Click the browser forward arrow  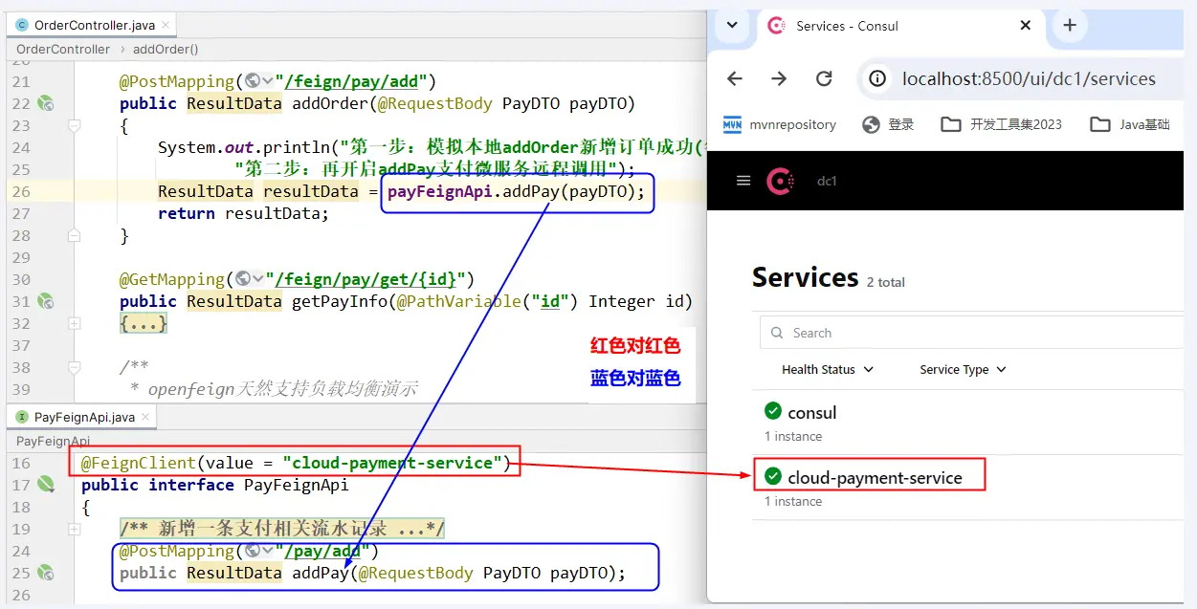(779, 79)
